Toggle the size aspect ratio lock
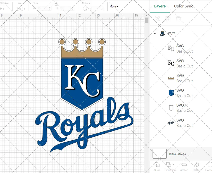The image size is (212, 173). 56,4
